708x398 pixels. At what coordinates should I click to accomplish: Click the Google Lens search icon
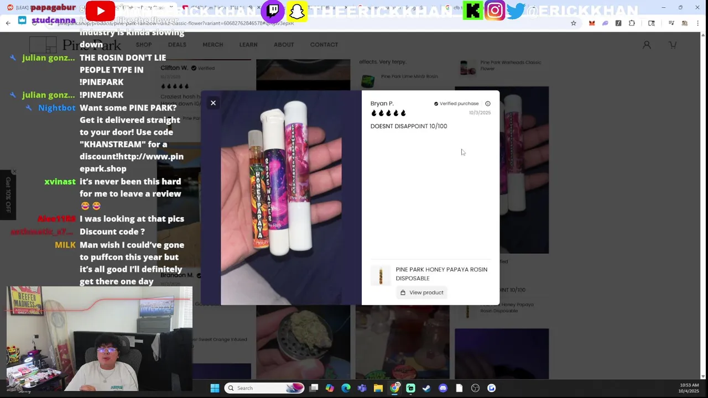(652, 23)
